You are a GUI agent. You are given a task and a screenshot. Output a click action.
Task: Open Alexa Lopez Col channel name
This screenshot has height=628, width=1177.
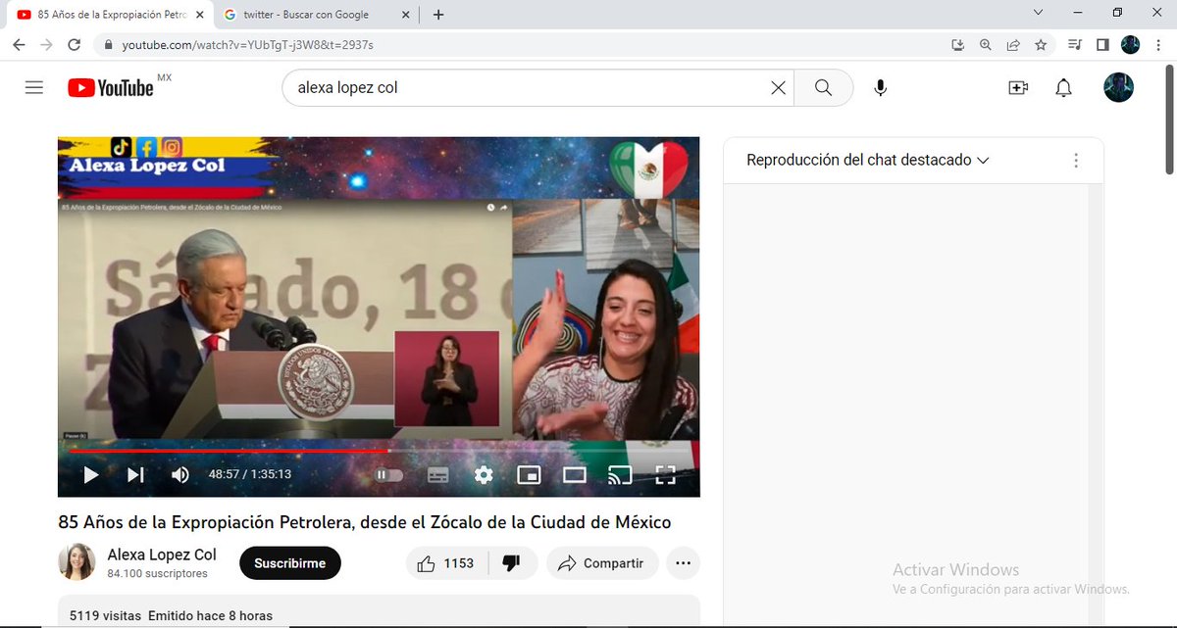pyautogui.click(x=162, y=555)
